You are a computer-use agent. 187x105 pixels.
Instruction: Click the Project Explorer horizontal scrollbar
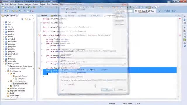10,99
